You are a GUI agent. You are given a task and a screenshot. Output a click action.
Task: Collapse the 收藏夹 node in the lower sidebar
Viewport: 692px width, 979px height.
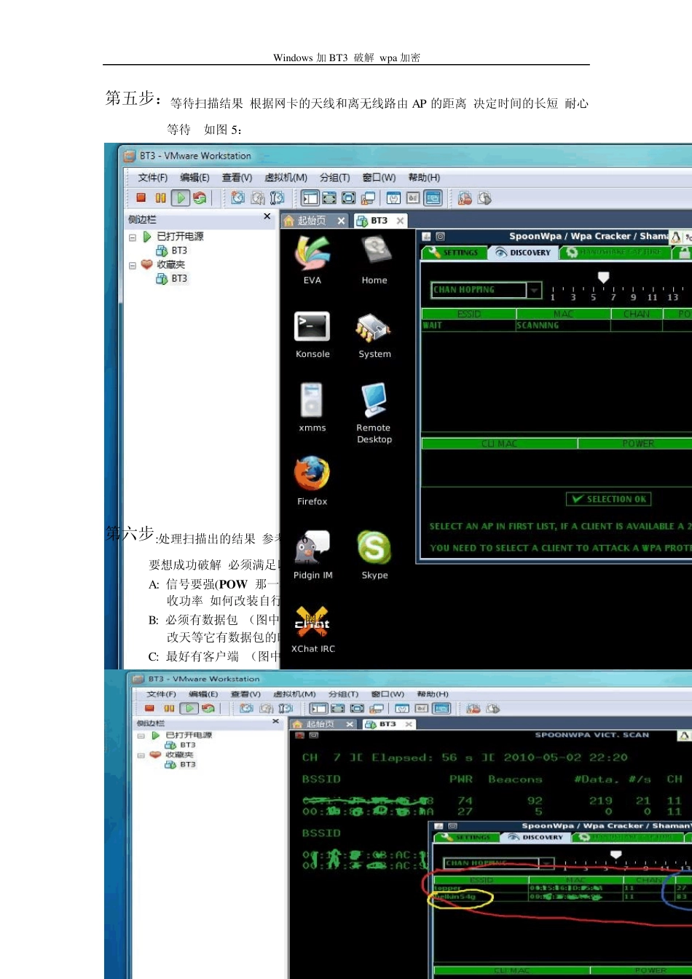pos(141,755)
